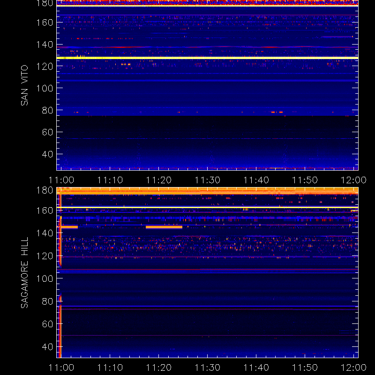The image size is (375, 375).
Task: Pick the 40 tick label in SAGAMORE HILL panel
Action: 47,347
